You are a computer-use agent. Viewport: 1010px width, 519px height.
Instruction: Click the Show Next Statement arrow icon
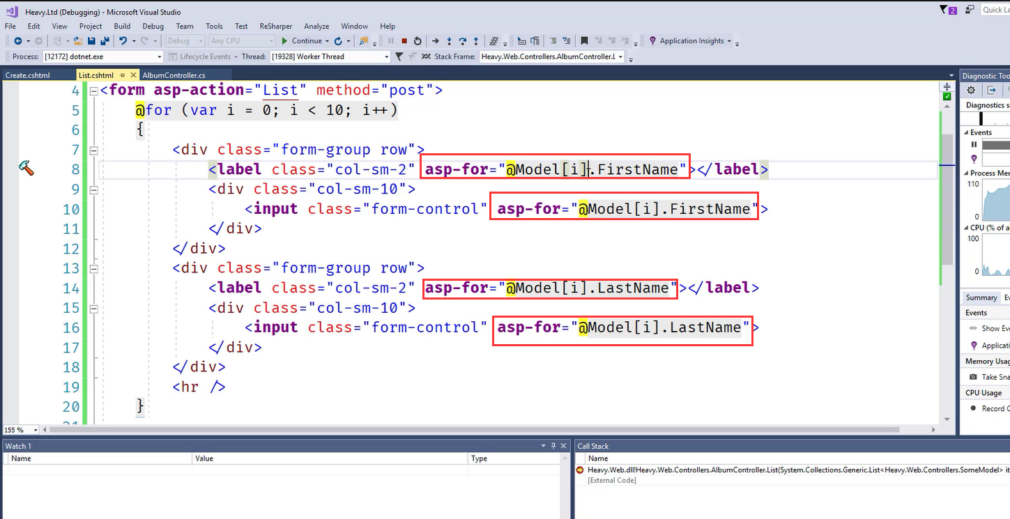(x=435, y=41)
